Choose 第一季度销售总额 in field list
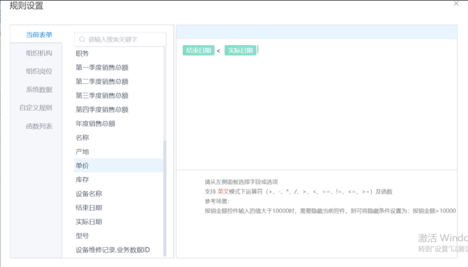Screen dimensions: 468x267 coord(102,68)
